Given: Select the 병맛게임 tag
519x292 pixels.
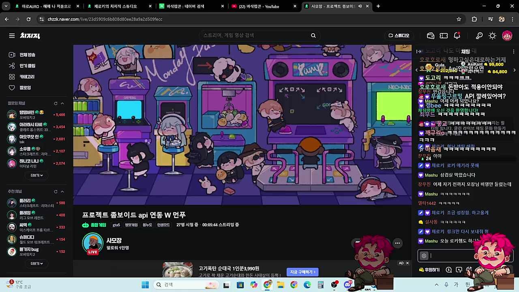Looking at the screenshot, I should [x=131, y=225].
